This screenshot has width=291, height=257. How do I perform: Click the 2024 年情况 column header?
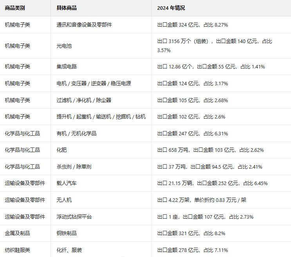pos(171,8)
